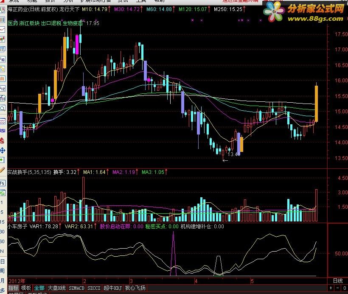The image size is (348, 294).
Task: Click the 日线 period label
Action: pyautogui.click(x=338, y=281)
